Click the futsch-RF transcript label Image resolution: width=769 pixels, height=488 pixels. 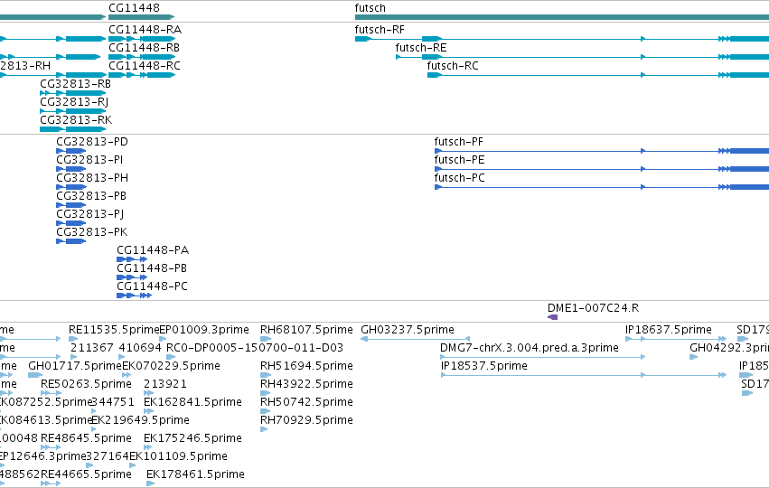click(380, 30)
